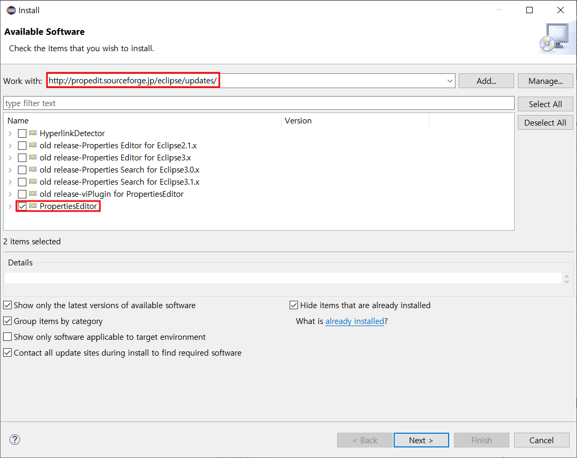Click the Name column header
The width and height of the screenshot is (577, 458).
click(x=144, y=120)
